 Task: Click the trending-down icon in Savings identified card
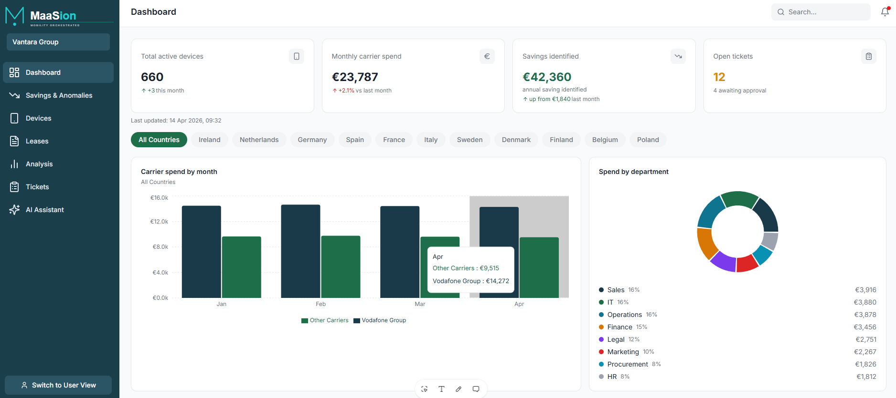678,56
